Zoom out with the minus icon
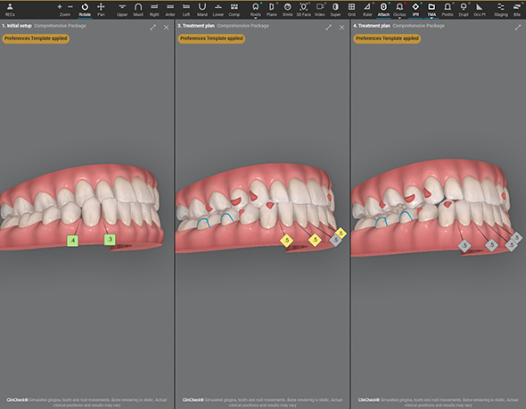The width and height of the screenshot is (526, 409). (x=70, y=7)
